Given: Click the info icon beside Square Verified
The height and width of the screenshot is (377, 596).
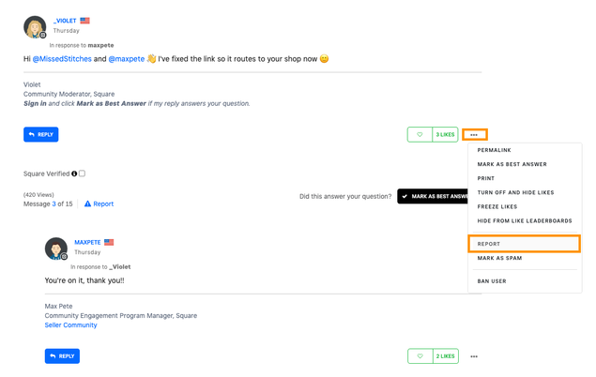Looking at the screenshot, I should (x=74, y=173).
